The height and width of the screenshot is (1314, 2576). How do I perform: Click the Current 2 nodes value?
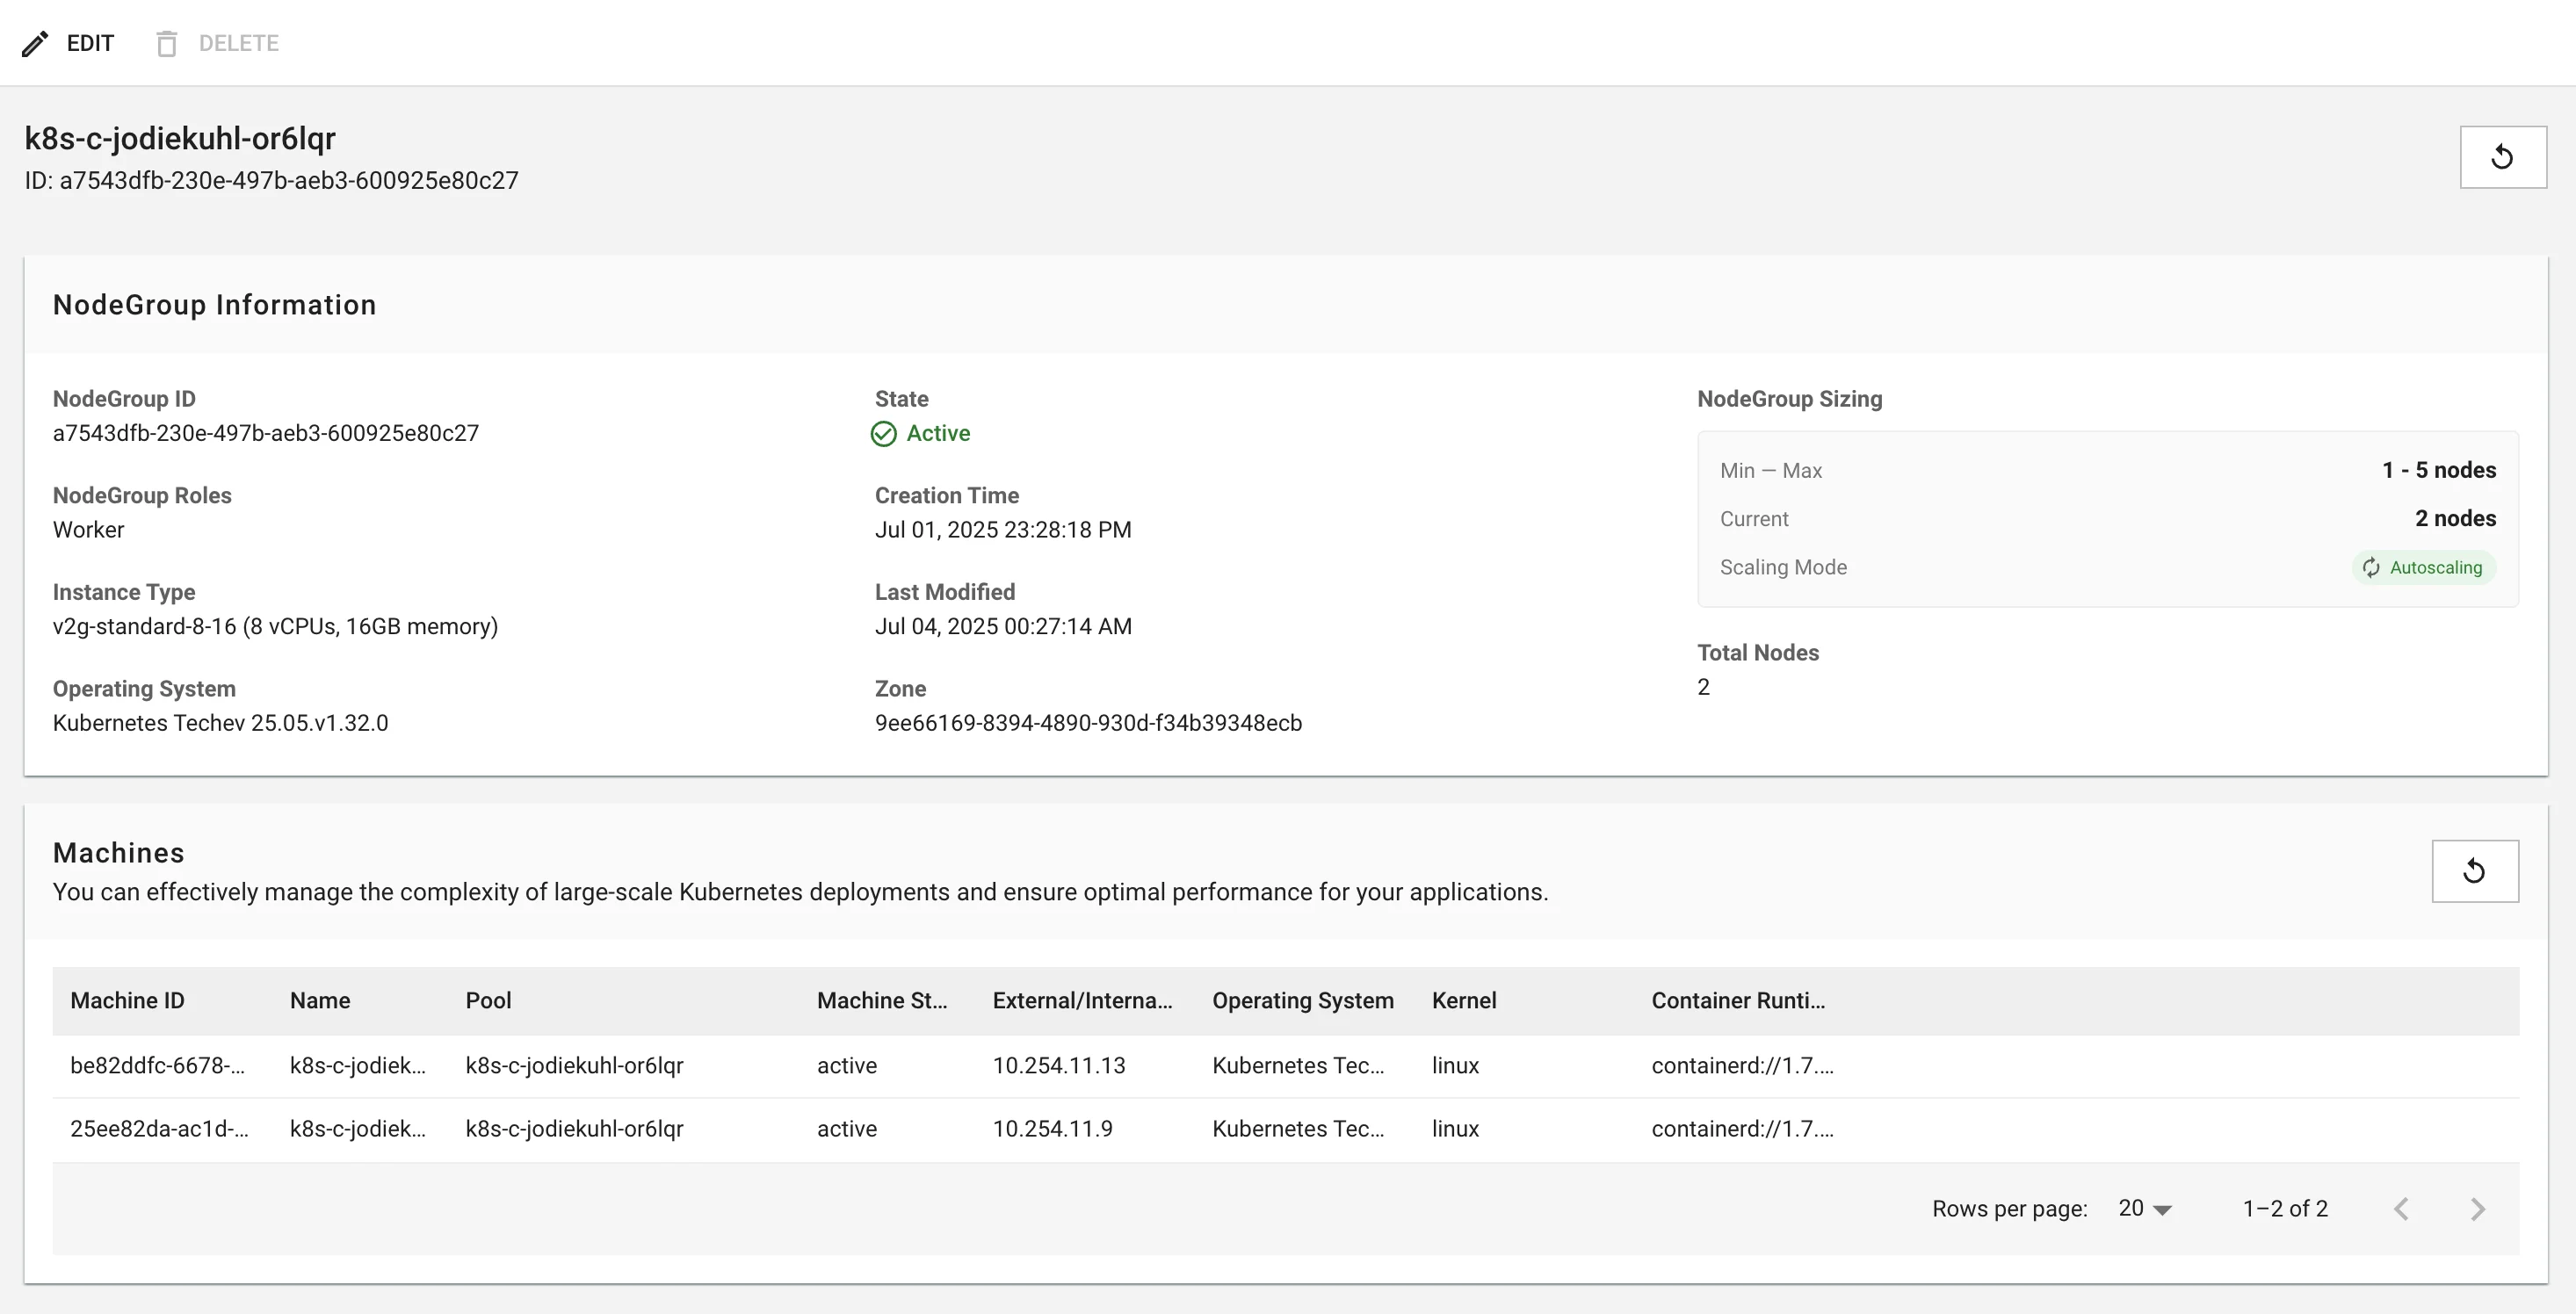click(2455, 519)
